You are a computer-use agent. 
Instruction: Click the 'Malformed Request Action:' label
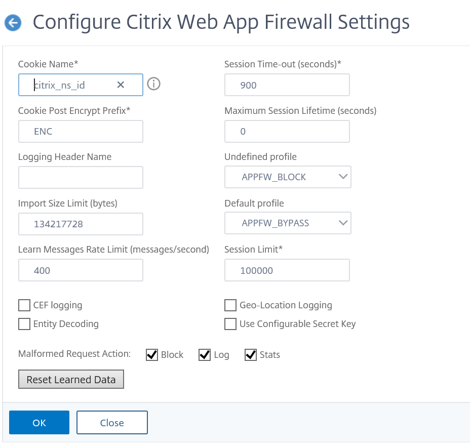[x=74, y=354]
